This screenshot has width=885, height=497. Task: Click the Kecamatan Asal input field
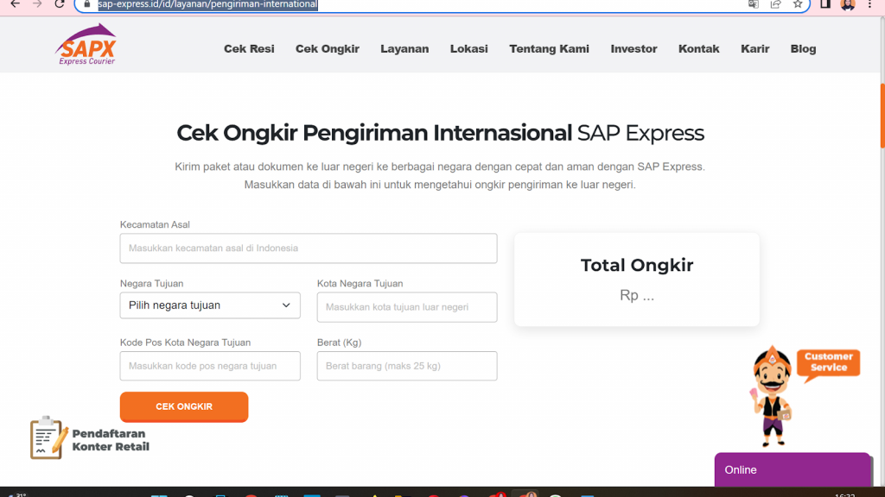[309, 248]
